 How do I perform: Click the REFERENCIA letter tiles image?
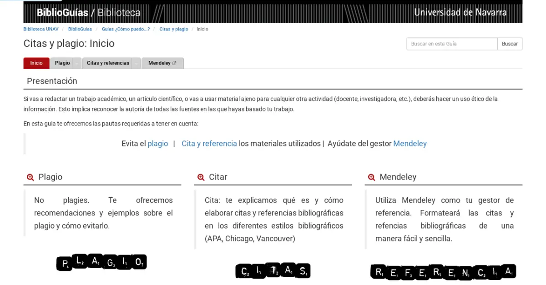click(443, 271)
